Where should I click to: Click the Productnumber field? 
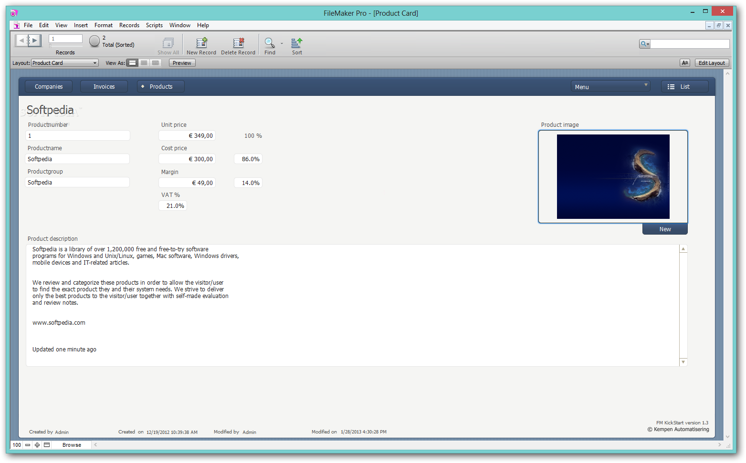coord(77,135)
